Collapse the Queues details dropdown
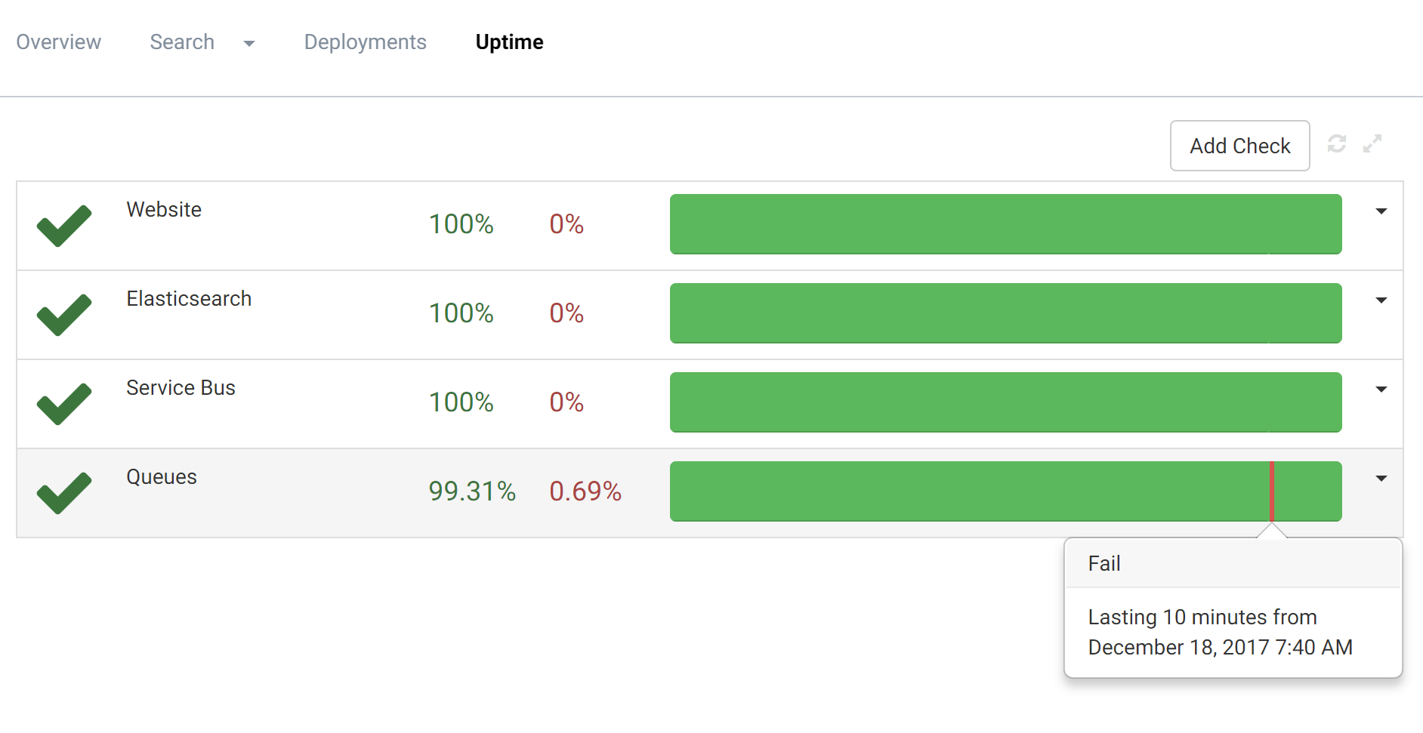 pyautogui.click(x=1381, y=479)
